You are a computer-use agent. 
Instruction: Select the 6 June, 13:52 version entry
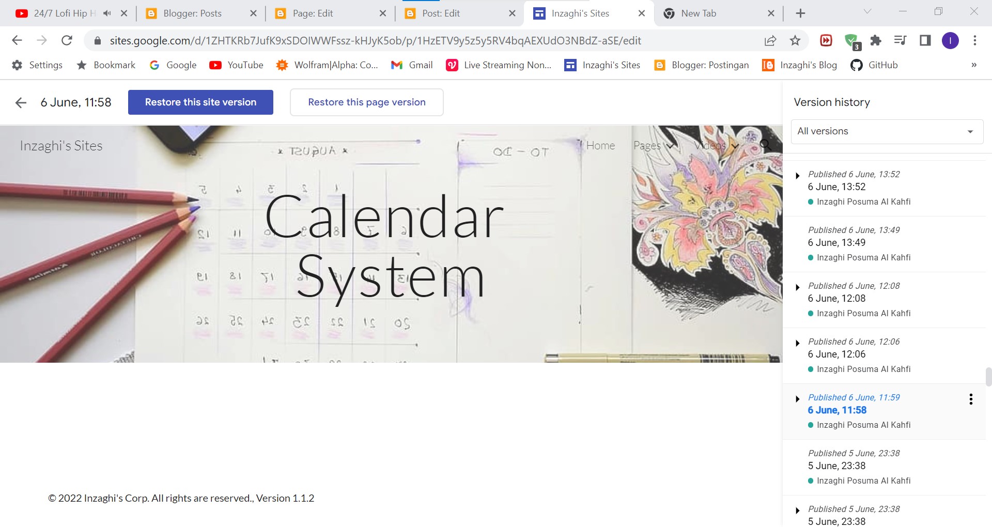pyautogui.click(x=885, y=188)
